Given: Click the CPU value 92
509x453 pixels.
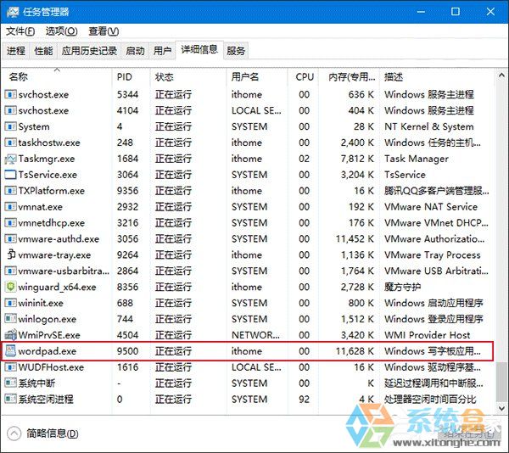Looking at the screenshot, I should click(305, 400).
